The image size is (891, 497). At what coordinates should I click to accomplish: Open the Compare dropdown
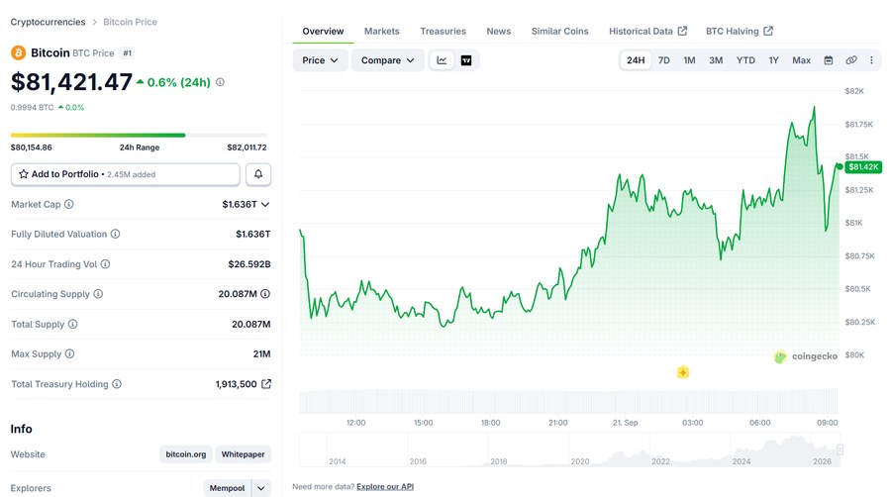387,60
